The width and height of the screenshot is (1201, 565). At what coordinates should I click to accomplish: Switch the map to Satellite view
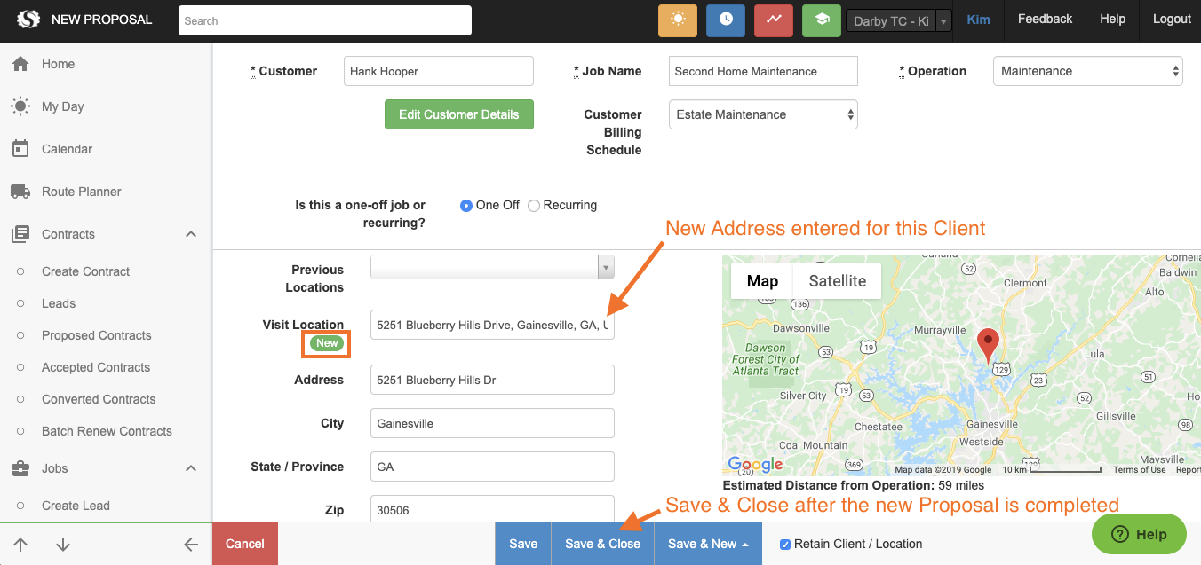(836, 280)
